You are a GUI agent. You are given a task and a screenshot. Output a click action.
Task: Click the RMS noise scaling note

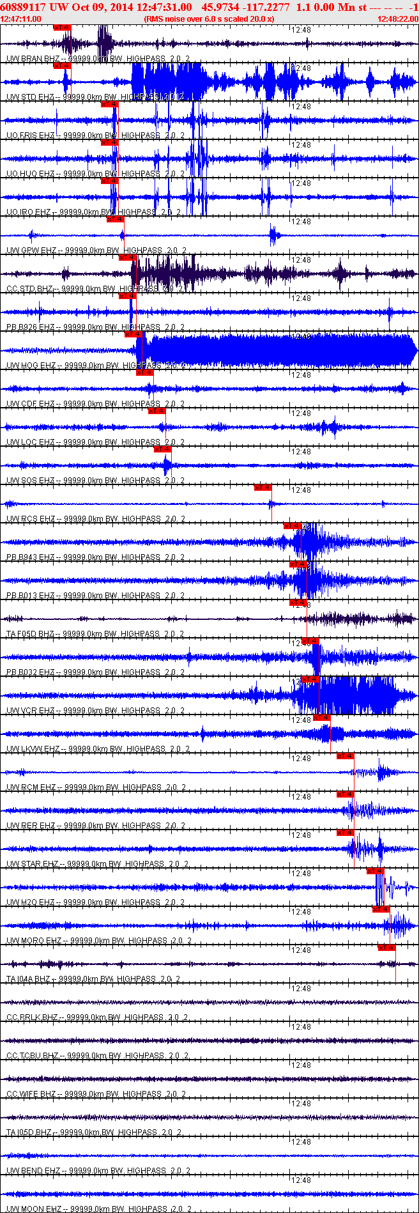click(209, 19)
